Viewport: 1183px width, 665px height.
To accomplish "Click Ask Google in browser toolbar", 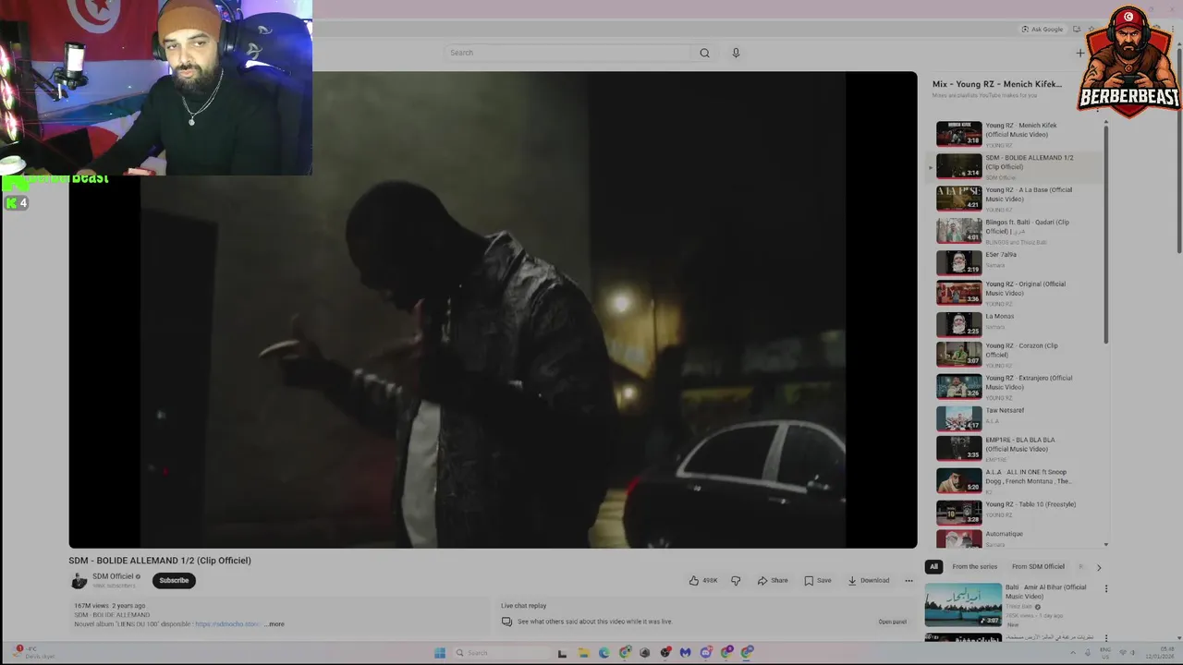I will [x=1043, y=30].
